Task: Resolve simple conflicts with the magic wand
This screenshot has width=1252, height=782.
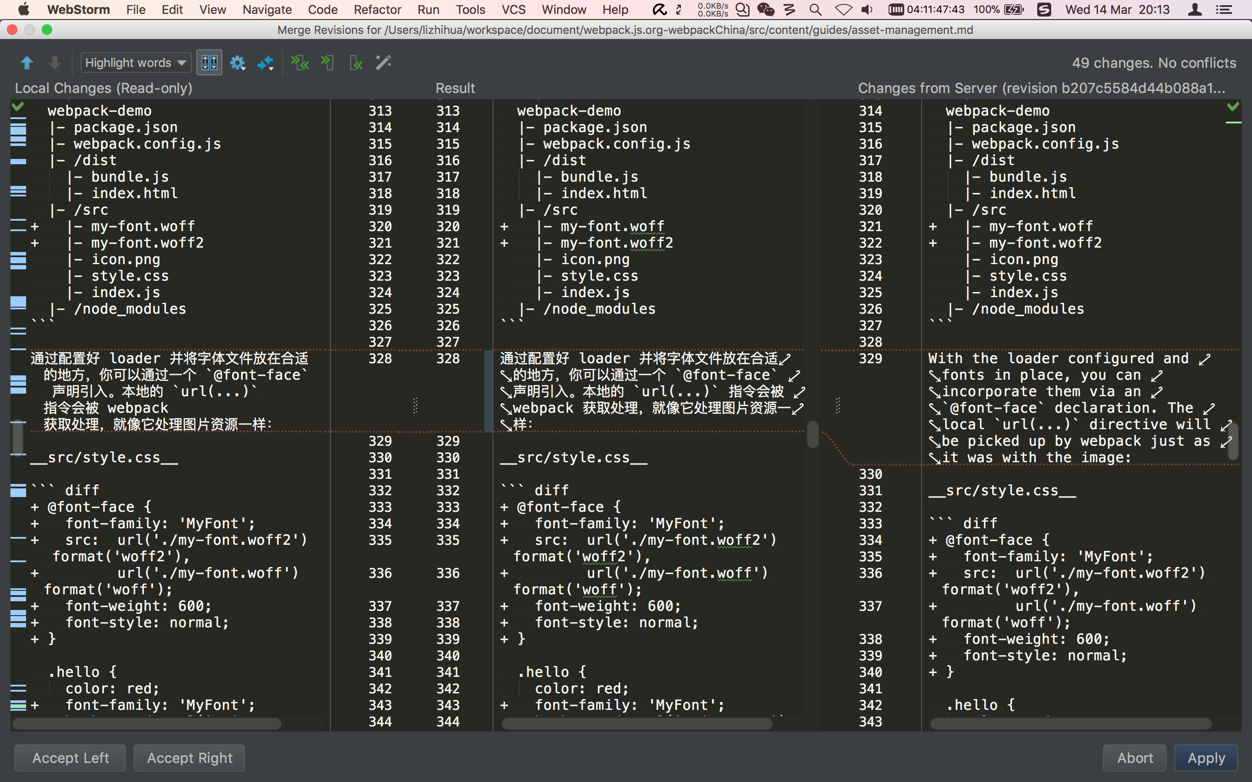Action: [383, 62]
